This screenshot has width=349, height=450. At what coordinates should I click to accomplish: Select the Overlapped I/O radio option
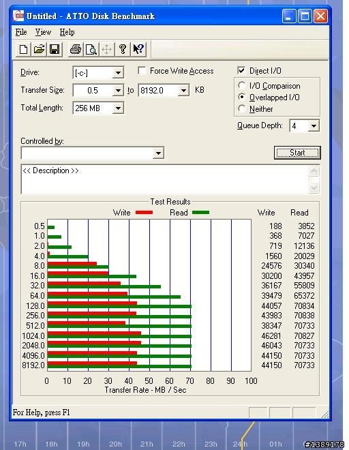click(x=242, y=97)
